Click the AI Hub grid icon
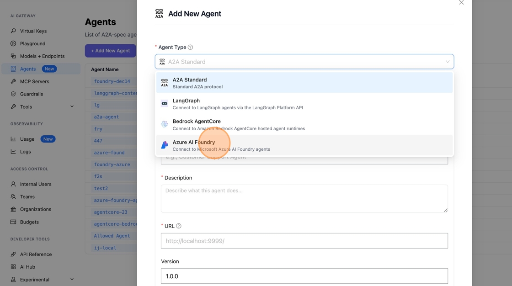 click(13, 267)
